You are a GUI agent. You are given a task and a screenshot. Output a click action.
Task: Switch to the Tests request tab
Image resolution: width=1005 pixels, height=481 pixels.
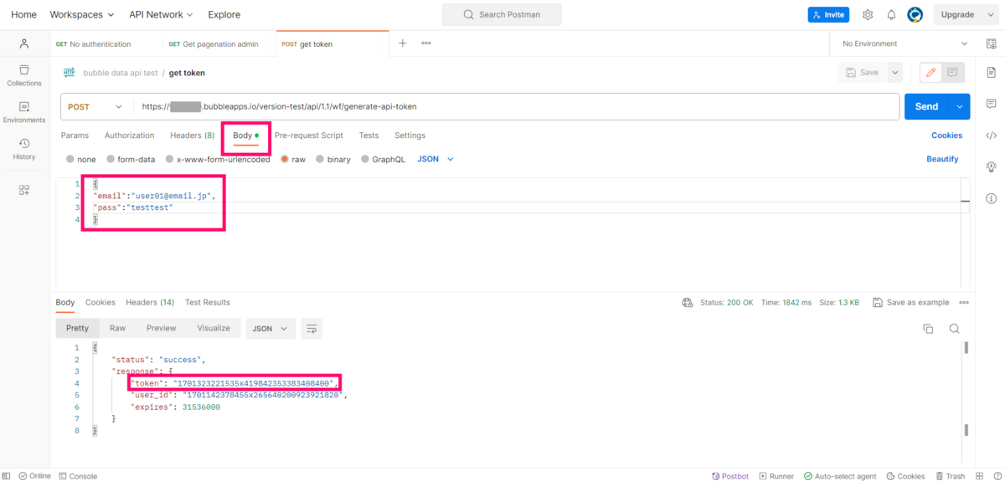[368, 136]
